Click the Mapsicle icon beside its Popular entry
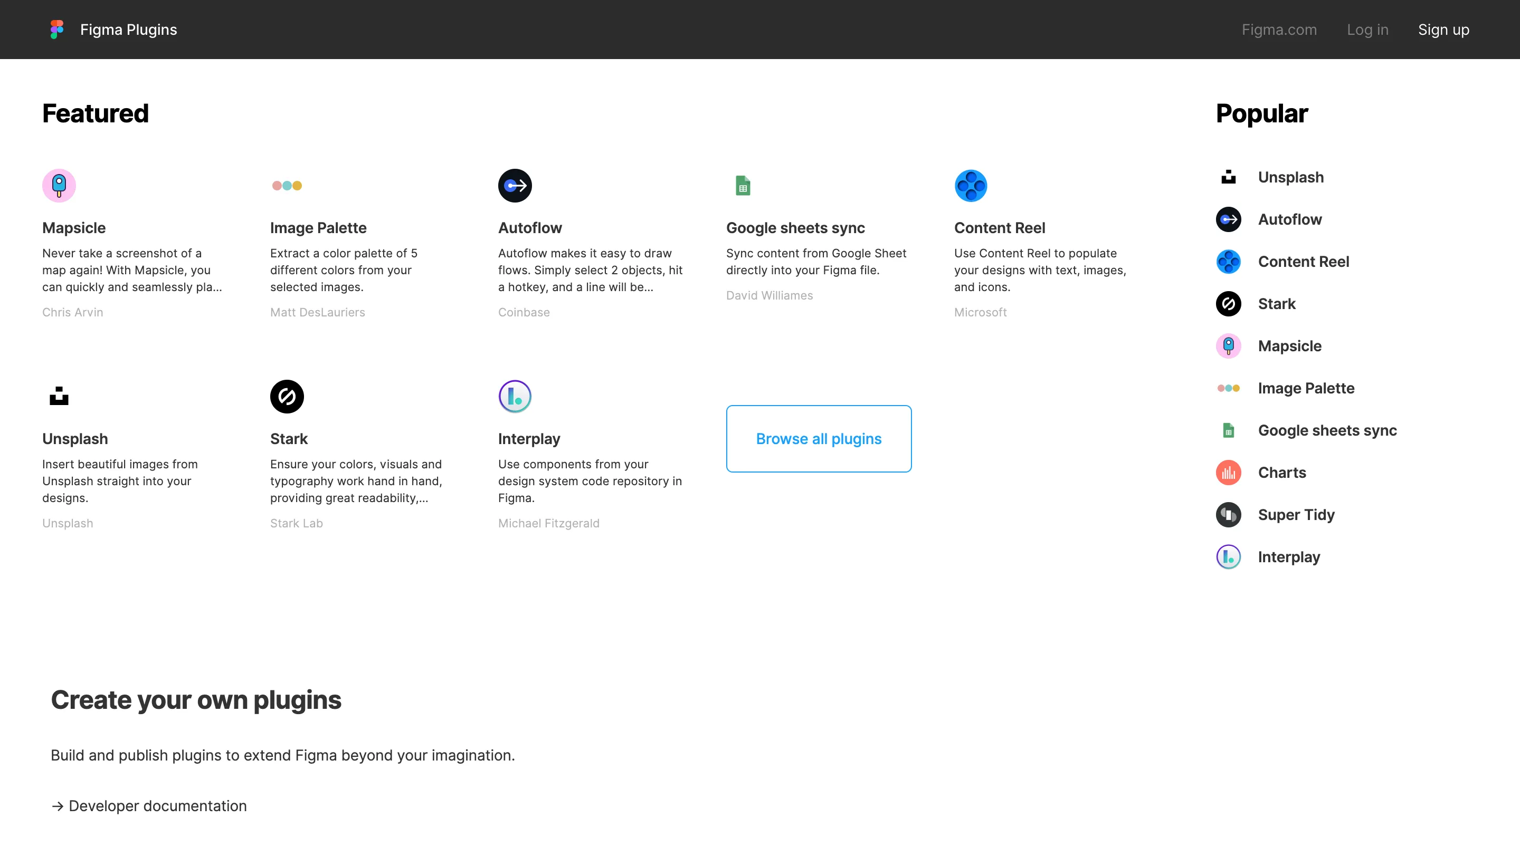 (1228, 345)
